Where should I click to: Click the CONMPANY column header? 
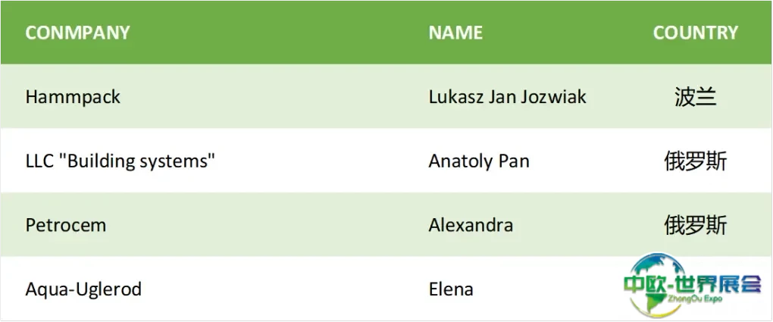pyautogui.click(x=77, y=33)
